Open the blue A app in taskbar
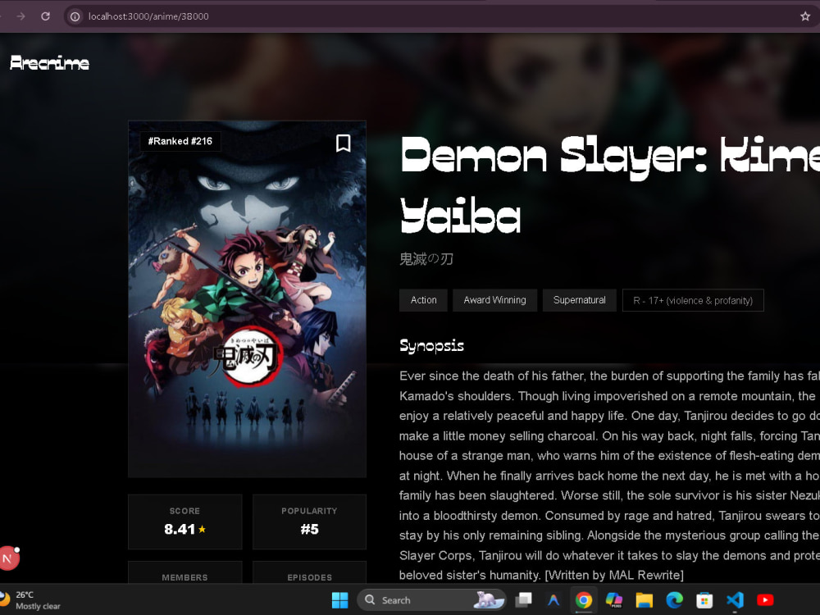Screen dimensions: 820x615 tap(553, 600)
